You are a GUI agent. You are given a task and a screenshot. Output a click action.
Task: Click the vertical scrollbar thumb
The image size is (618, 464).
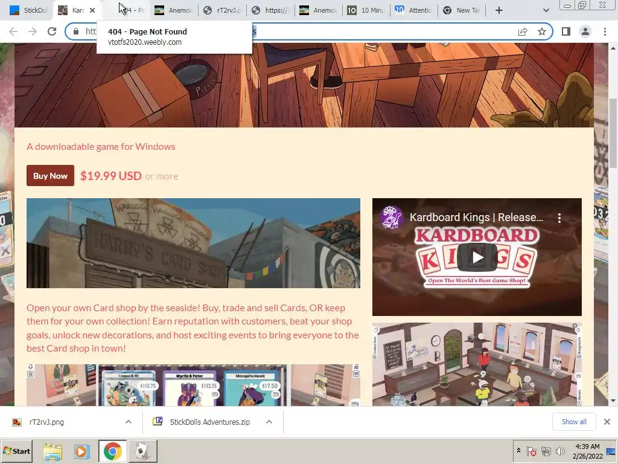pos(613,134)
